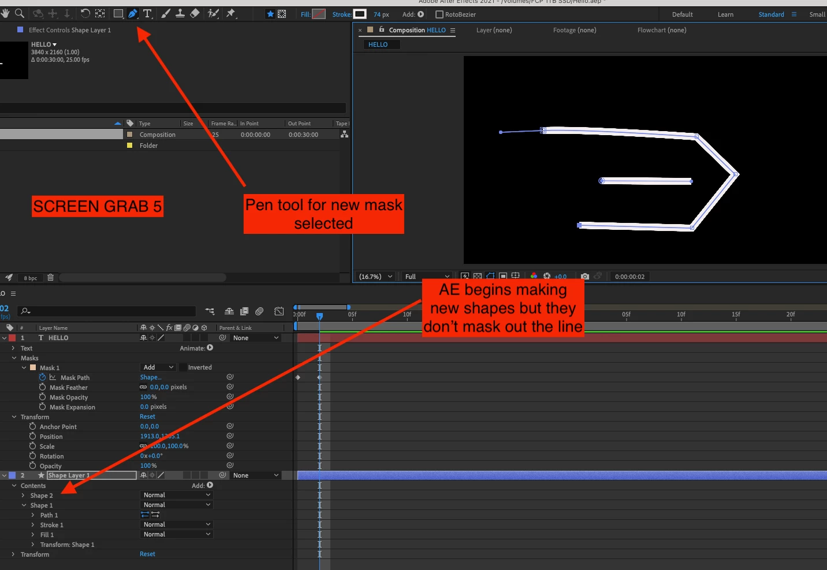Screen dimensions: 827x570
Task: Open the Layer (none) panel tab
Action: (x=494, y=30)
